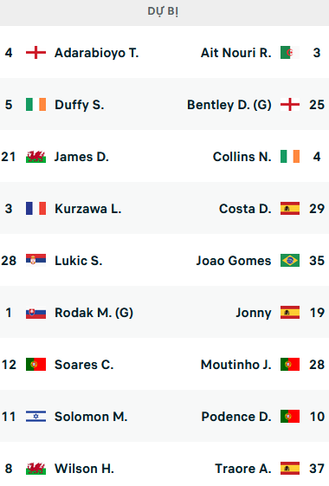Click the Soares C. name
The image size is (329, 486).
(x=84, y=365)
